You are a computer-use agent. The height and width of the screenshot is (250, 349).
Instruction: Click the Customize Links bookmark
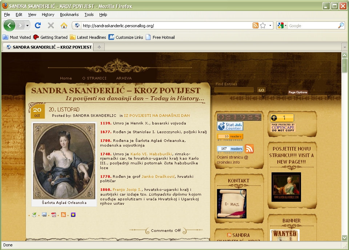(x=126, y=37)
